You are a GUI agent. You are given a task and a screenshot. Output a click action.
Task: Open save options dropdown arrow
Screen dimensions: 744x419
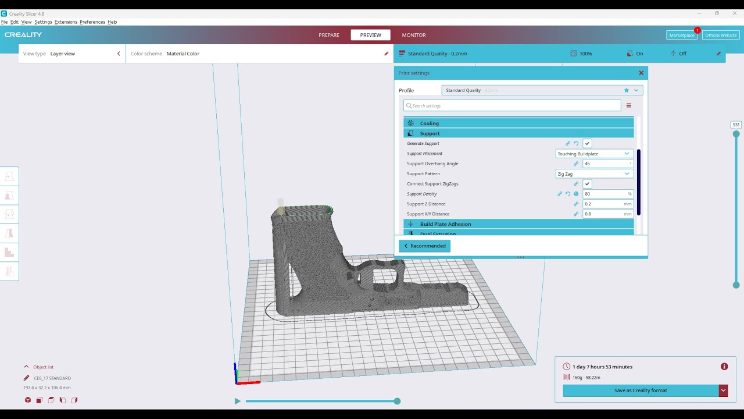[723, 390]
